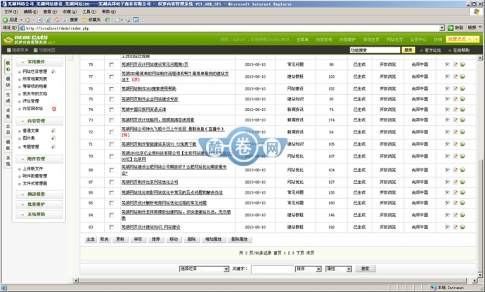The width and height of the screenshot is (485, 292).
Task: Expand the 批量维护 sidebar section
Action: pos(39,204)
